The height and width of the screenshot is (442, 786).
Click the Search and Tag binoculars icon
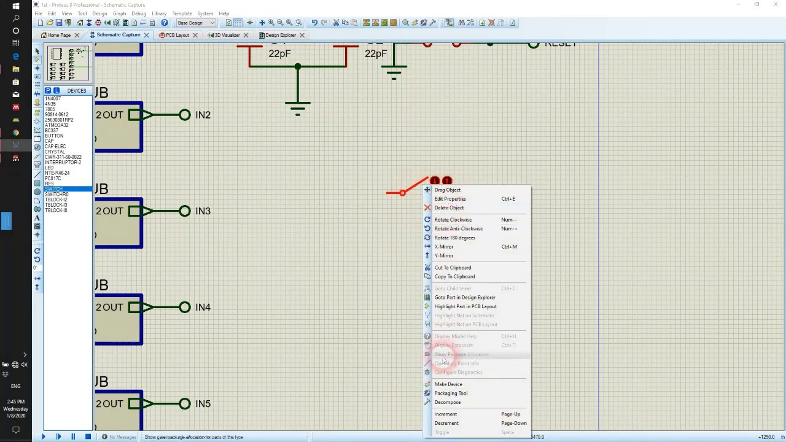(462, 23)
